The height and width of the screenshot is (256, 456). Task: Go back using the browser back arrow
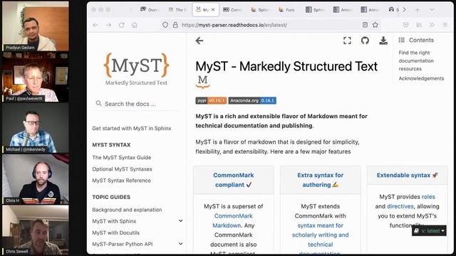[95, 25]
